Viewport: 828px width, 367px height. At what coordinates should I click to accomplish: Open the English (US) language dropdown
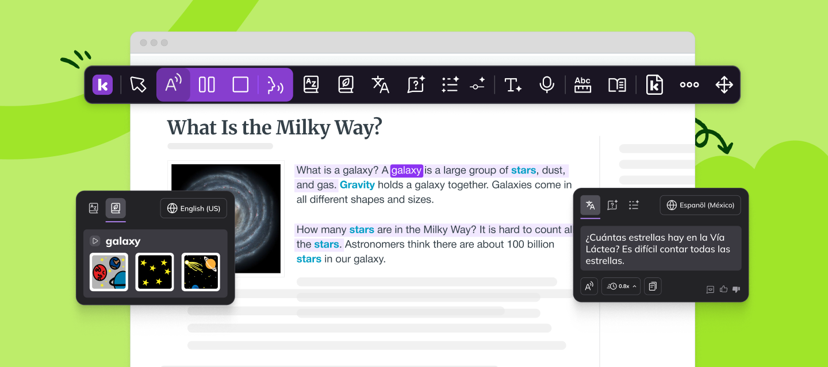coord(193,208)
